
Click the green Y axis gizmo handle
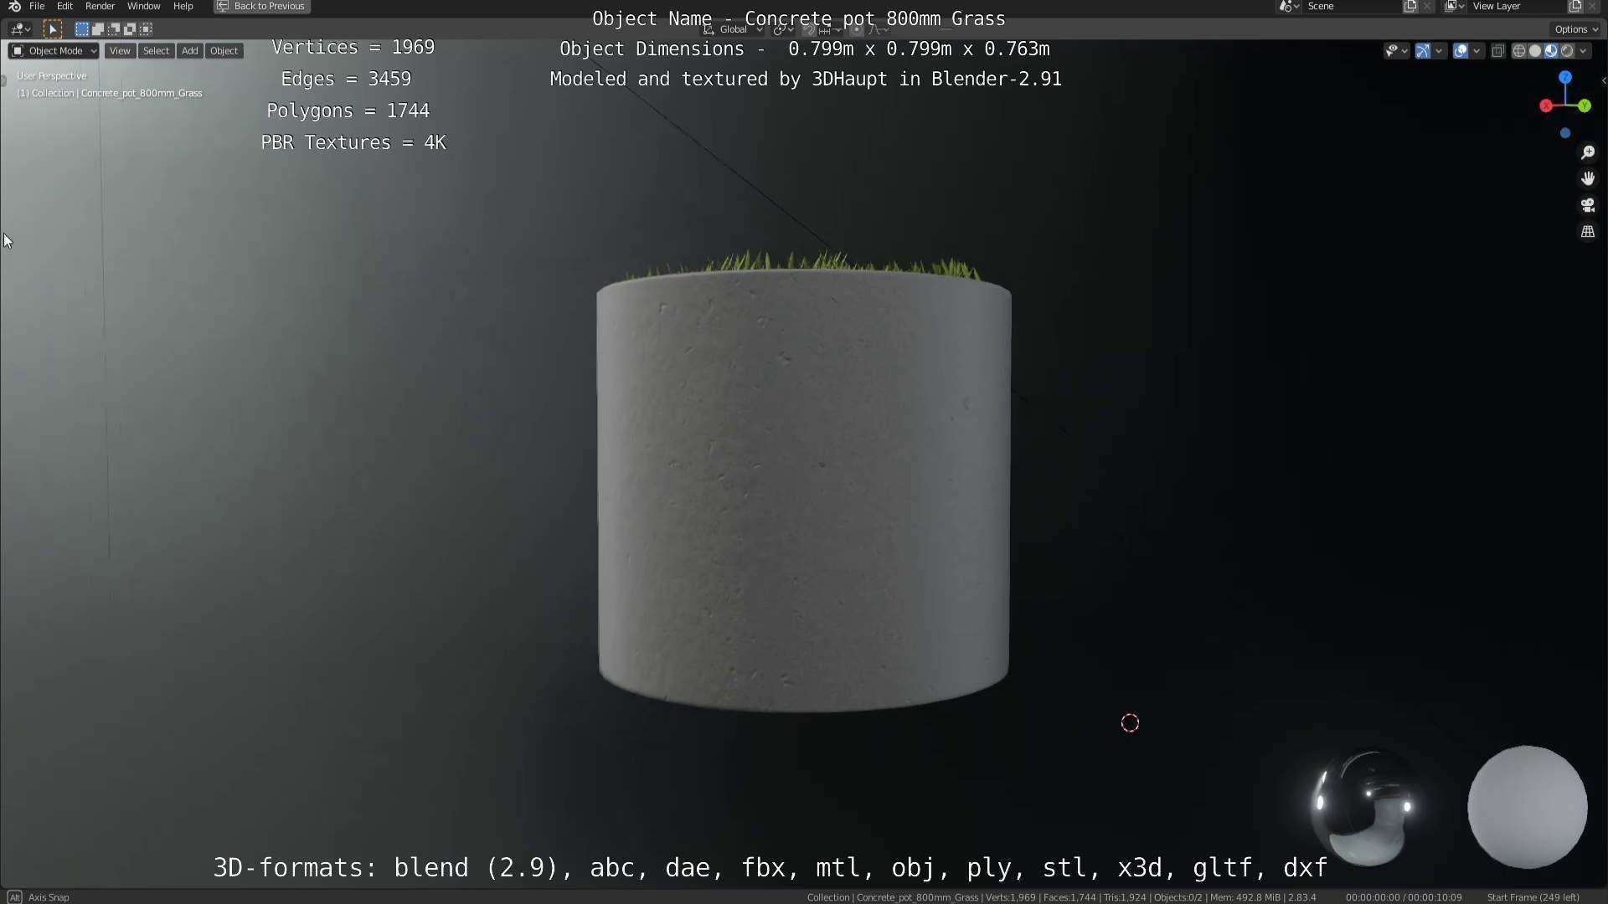tap(1585, 105)
